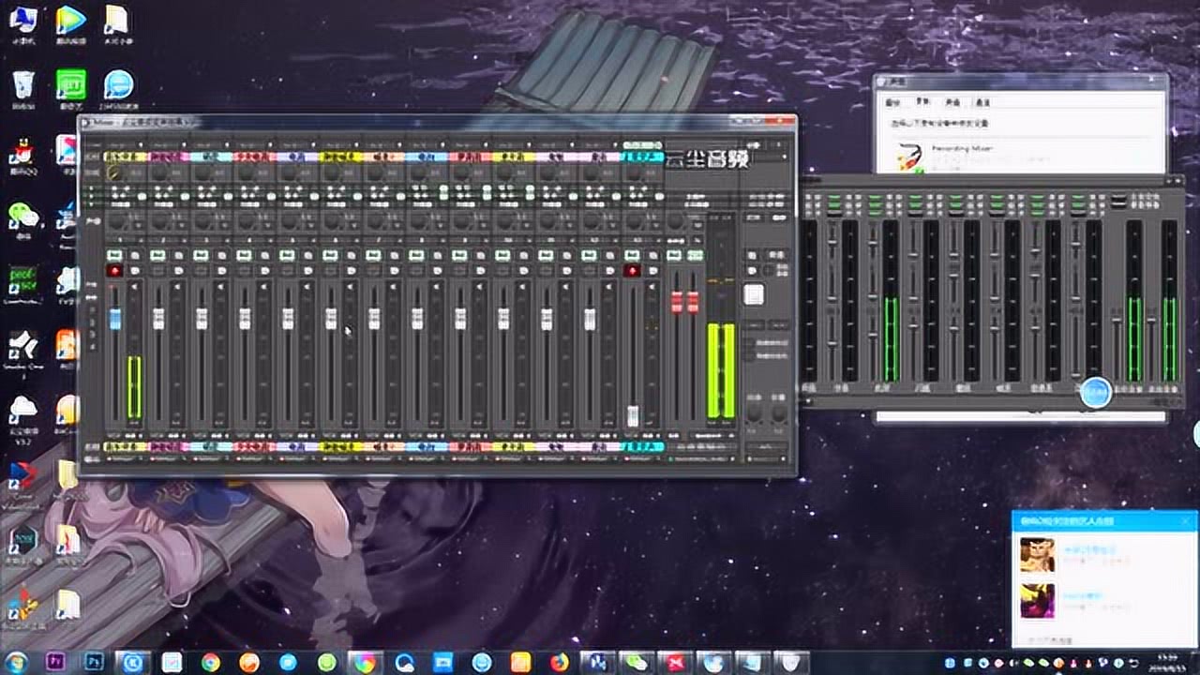This screenshot has width=1200, height=675.
Task: Toggle the red record button on channel 1
Action: click(x=115, y=271)
